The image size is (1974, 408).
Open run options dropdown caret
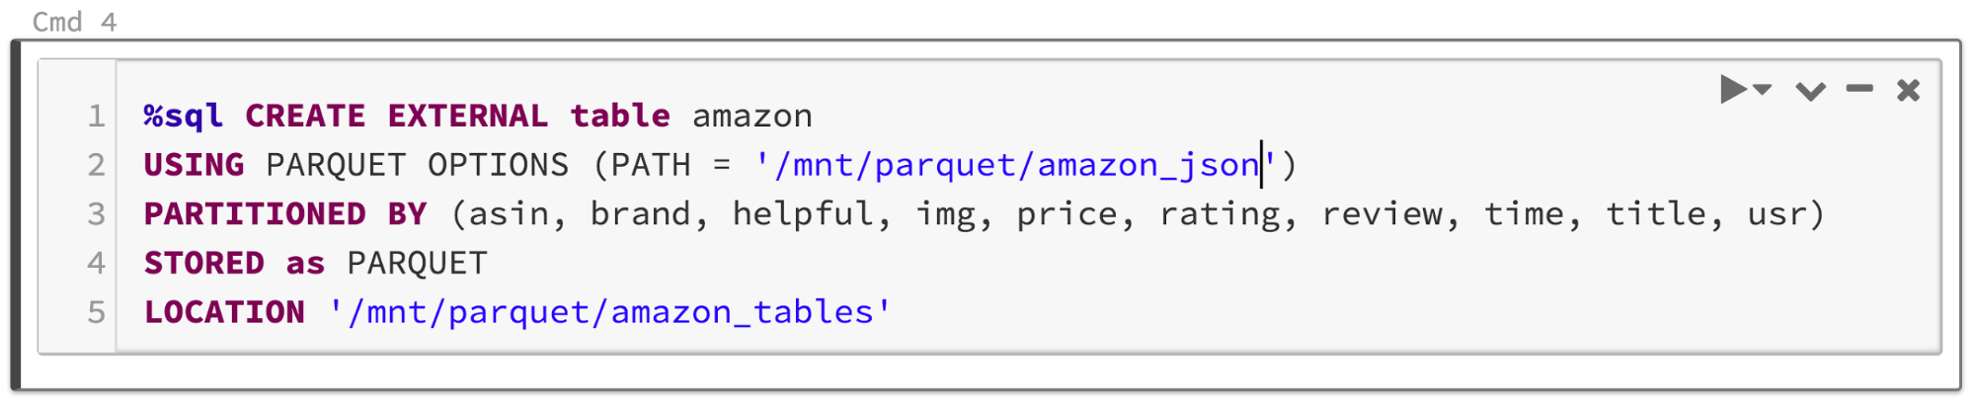coord(1763,90)
